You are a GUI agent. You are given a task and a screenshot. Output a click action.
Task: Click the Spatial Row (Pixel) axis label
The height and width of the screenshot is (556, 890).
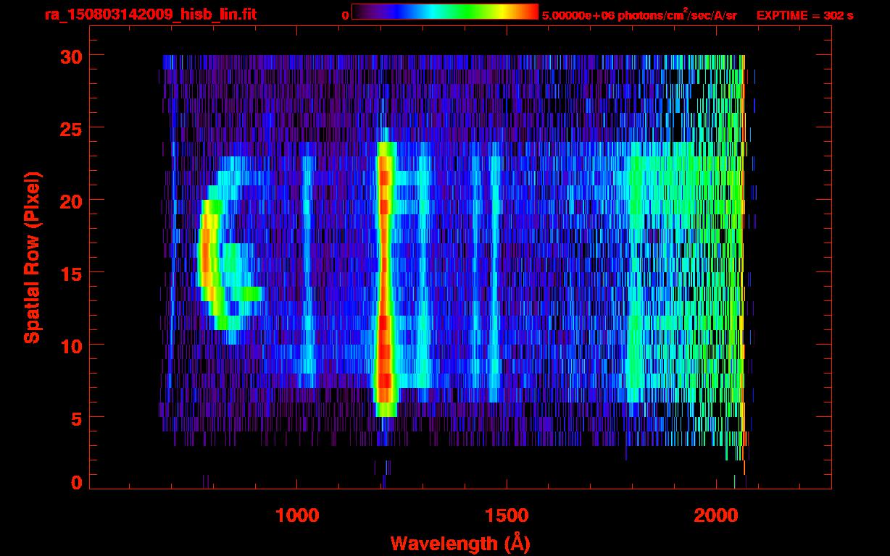click(x=32, y=258)
